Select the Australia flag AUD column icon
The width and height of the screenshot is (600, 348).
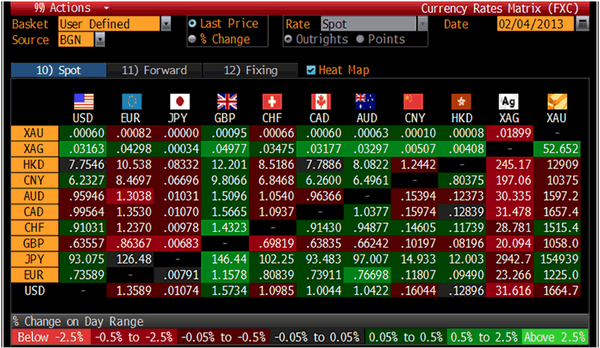pos(367,101)
